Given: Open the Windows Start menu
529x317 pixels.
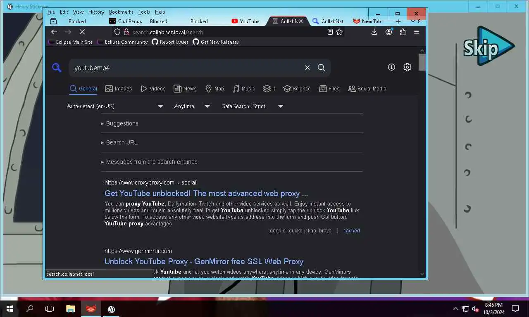Looking at the screenshot, I should [10, 308].
